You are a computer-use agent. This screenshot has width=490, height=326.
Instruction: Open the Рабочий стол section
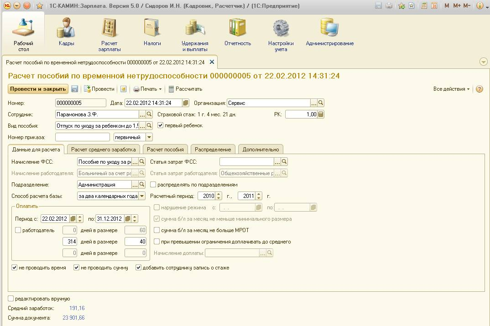[23, 35]
